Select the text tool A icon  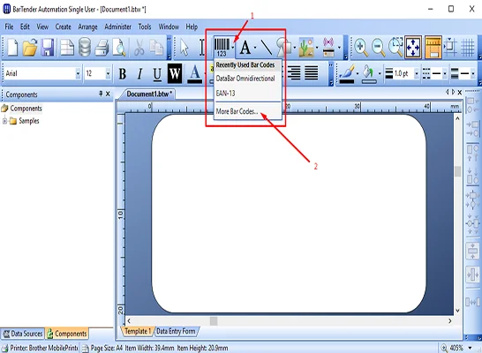245,48
